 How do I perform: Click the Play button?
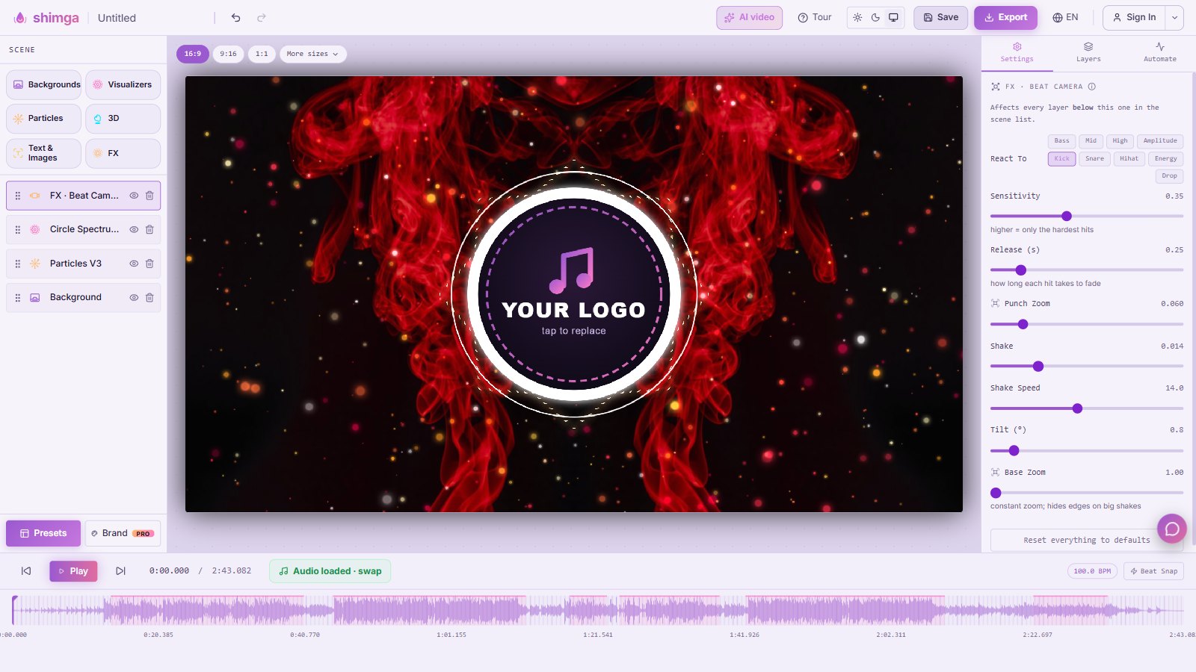click(x=73, y=571)
